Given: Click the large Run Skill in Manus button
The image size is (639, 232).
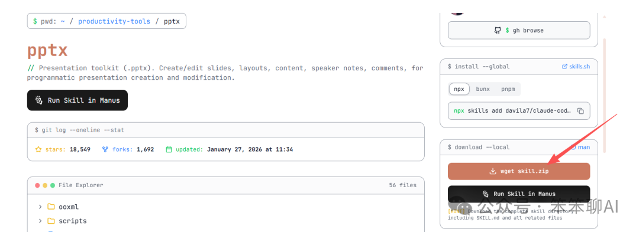Looking at the screenshot, I should pos(78,100).
